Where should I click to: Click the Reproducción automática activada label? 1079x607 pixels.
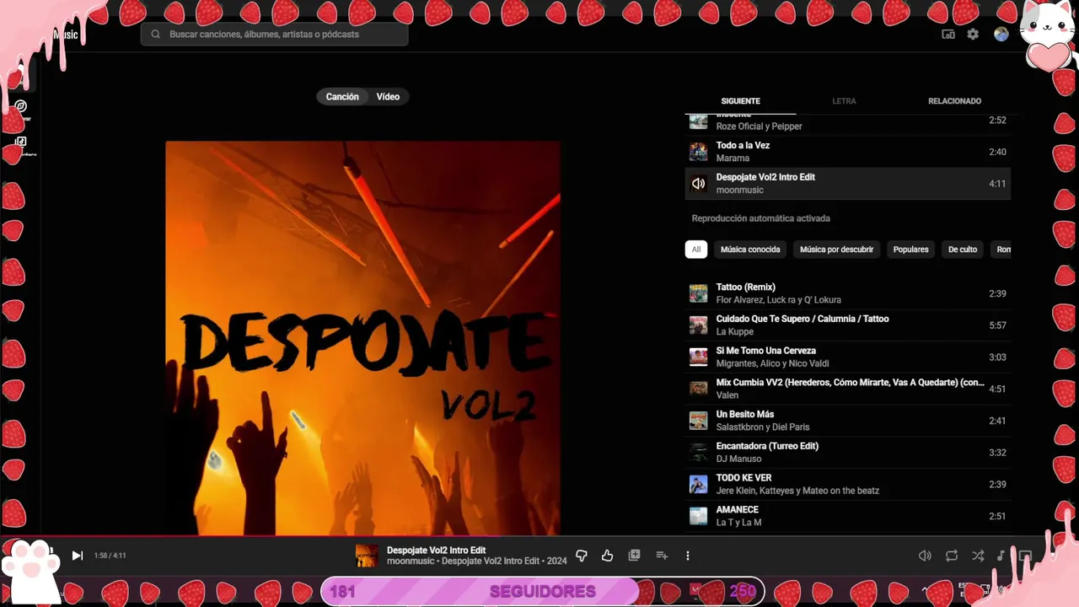point(760,218)
